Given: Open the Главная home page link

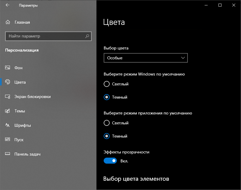Looking at the screenshot, I should 22,22.
